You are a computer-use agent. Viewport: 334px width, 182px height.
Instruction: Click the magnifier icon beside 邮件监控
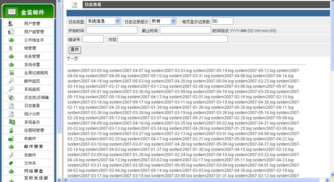coord(11,81)
